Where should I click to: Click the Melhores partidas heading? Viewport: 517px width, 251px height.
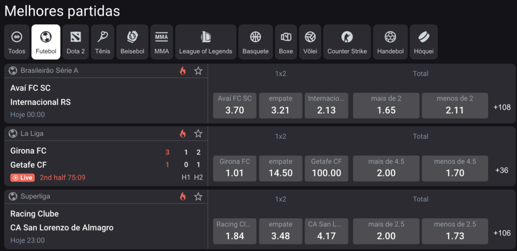point(62,11)
